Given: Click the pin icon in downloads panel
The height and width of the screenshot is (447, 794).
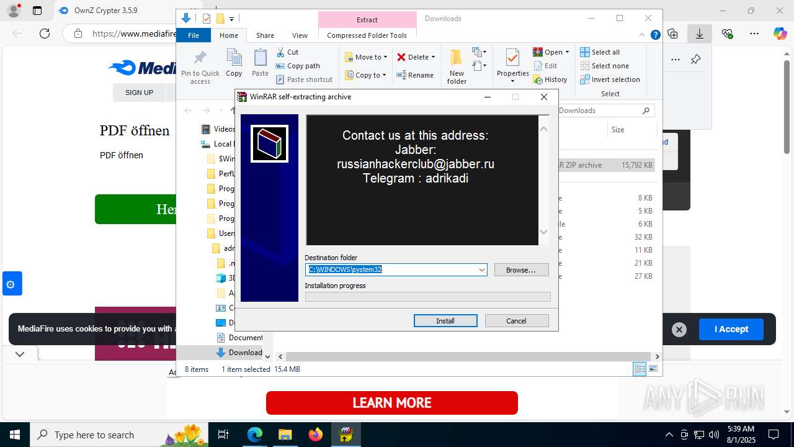Looking at the screenshot, I should click(x=696, y=60).
